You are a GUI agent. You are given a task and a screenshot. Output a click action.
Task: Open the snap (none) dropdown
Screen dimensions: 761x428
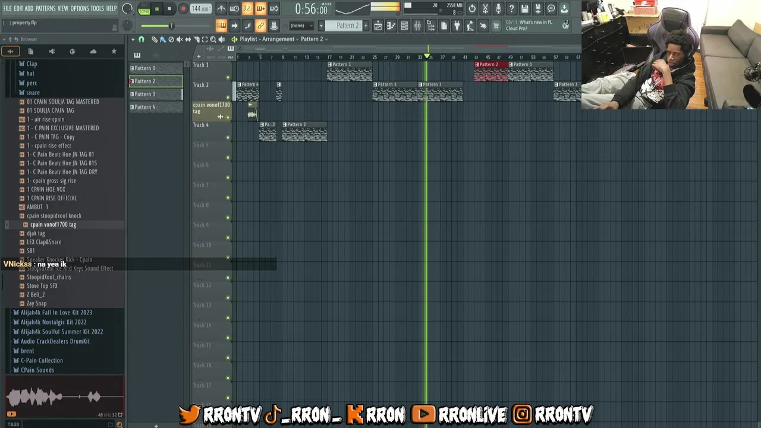pos(302,26)
